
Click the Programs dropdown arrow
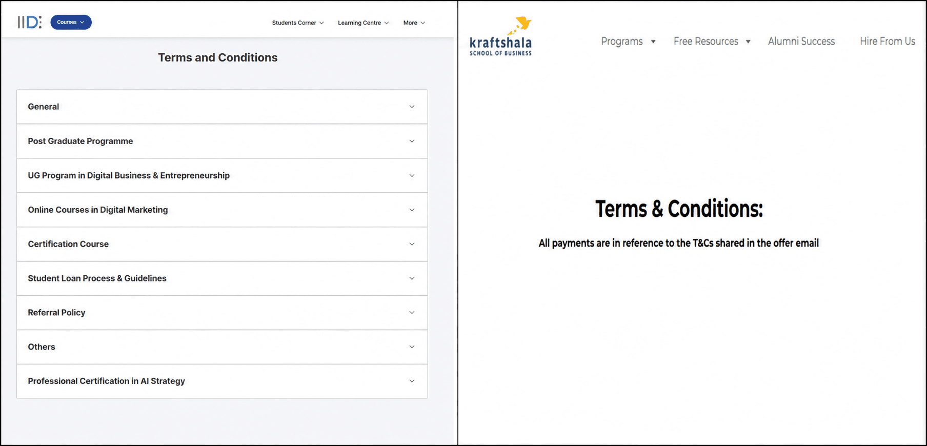coord(653,42)
